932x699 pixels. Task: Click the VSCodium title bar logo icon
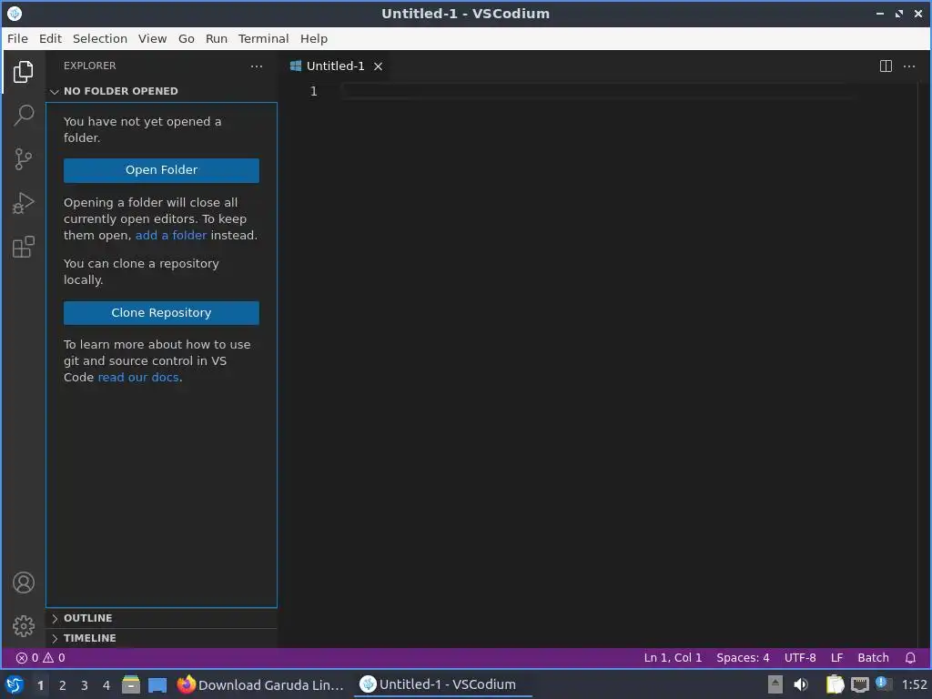pyautogui.click(x=15, y=13)
